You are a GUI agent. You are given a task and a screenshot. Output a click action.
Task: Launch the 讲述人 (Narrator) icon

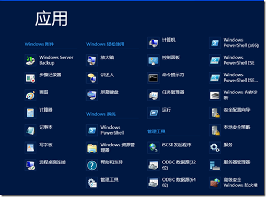click(x=92, y=78)
